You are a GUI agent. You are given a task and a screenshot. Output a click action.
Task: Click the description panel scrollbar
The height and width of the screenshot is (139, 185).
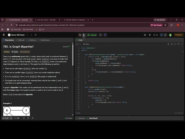pyautogui.click(x=73, y=54)
